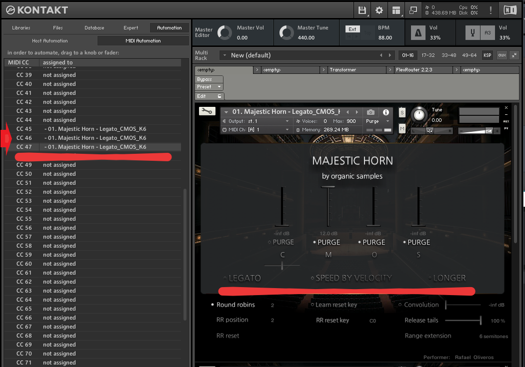Viewport: 525px width, 367px height.
Task: Solo the Majestic Horn instrument
Action: coord(402,113)
